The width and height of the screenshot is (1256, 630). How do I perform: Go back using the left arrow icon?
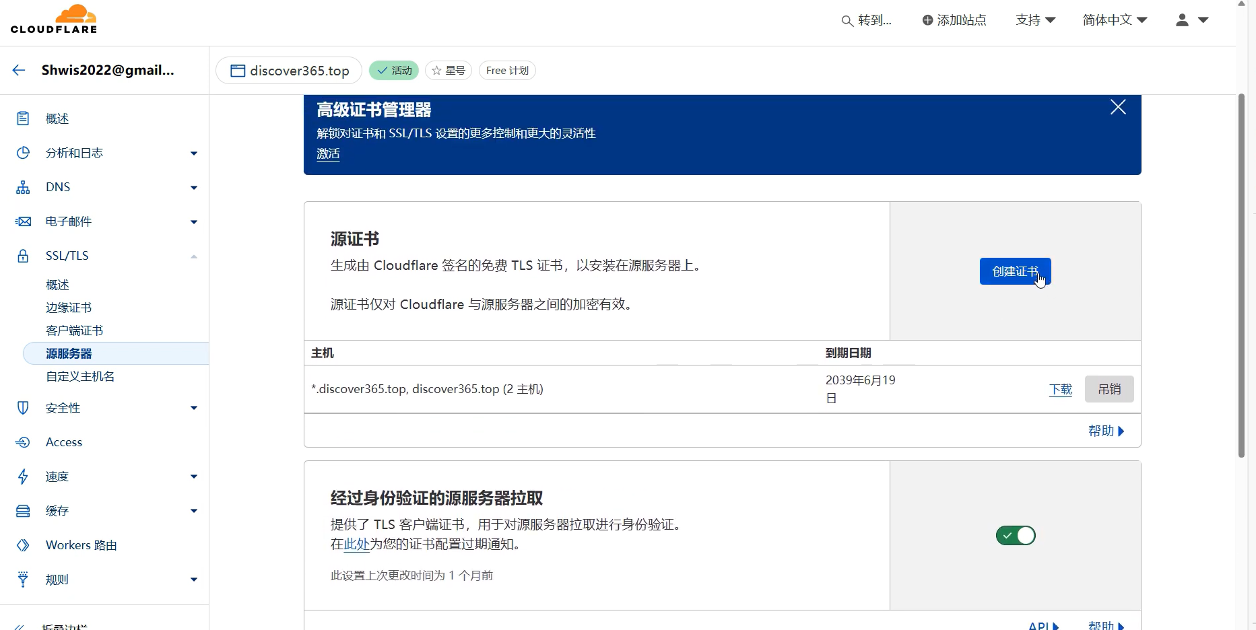[19, 70]
